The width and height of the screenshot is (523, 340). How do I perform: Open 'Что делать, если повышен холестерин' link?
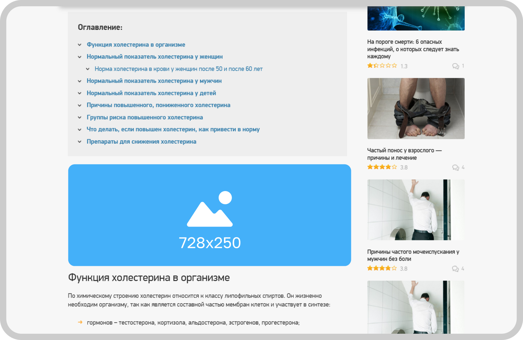tap(173, 129)
